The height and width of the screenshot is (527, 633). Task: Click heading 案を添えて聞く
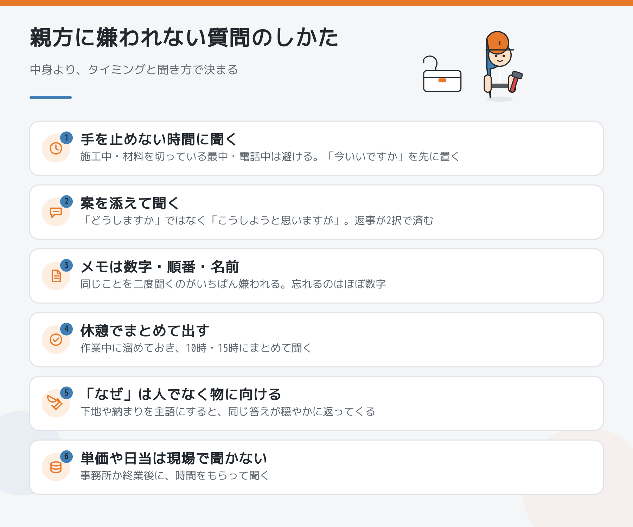click(130, 203)
